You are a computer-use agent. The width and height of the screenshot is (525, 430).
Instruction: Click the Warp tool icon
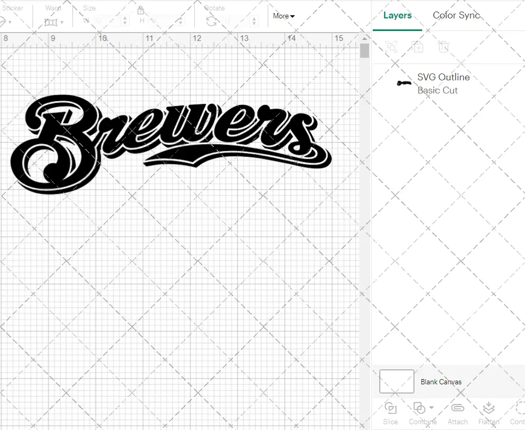click(x=52, y=21)
